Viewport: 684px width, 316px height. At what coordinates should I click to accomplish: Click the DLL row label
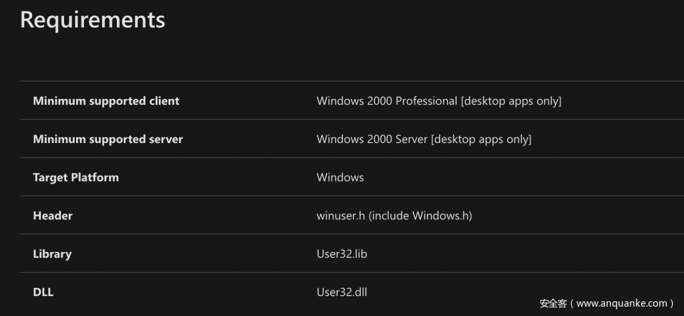[44, 292]
